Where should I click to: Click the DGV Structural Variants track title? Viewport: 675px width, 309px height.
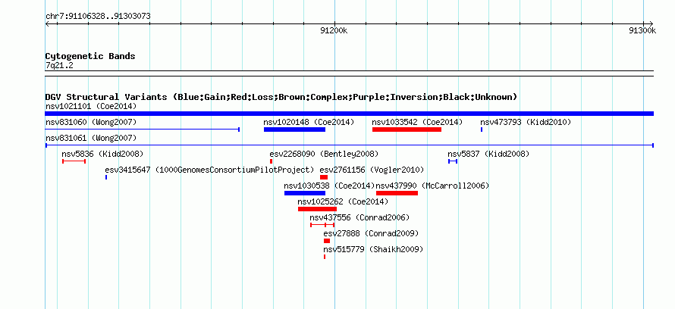(281, 97)
